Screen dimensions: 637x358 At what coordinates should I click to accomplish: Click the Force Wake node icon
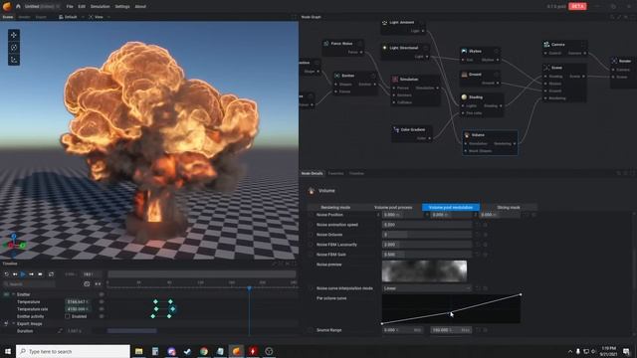pyautogui.click(x=326, y=44)
